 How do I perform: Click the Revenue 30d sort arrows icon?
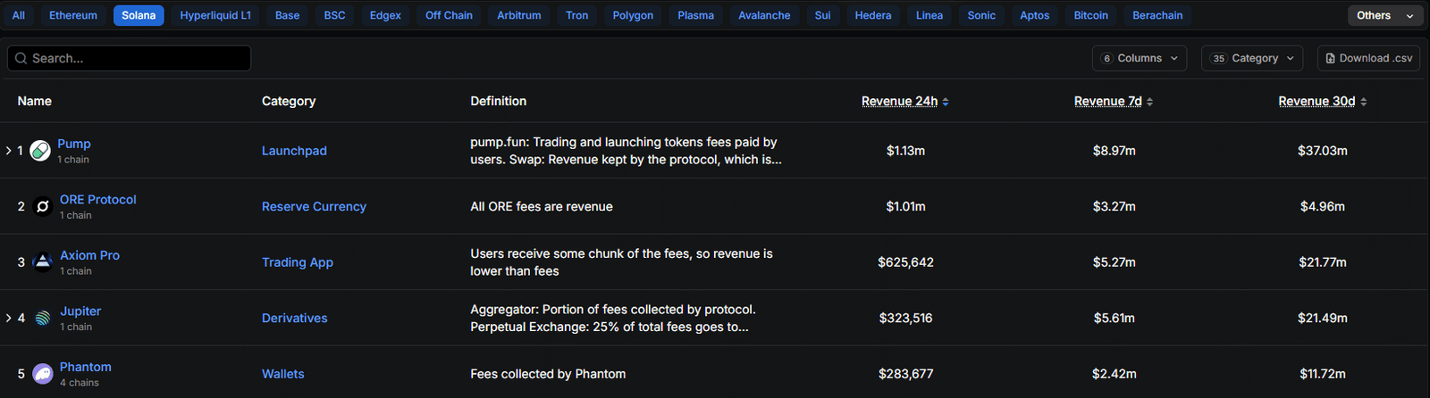[x=1364, y=102]
